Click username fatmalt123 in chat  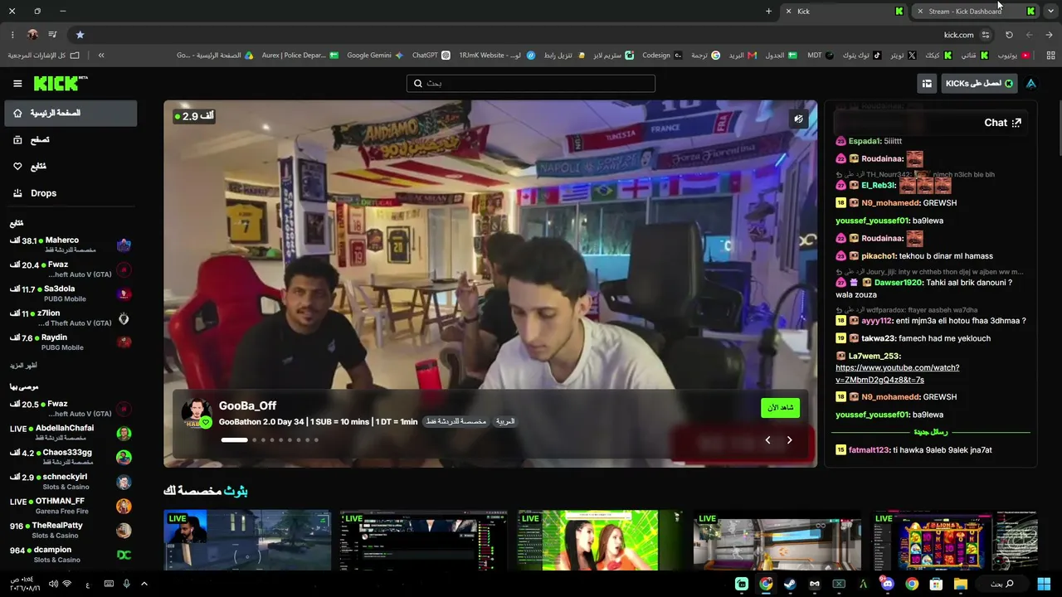click(869, 450)
